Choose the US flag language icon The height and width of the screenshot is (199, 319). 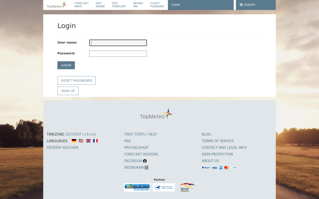tap(81, 141)
